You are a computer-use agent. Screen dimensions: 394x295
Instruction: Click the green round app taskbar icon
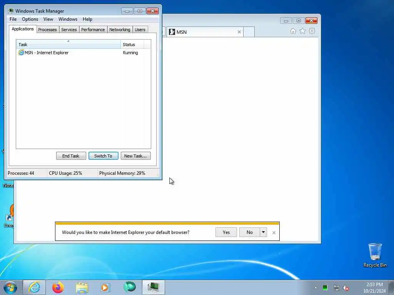[129, 287]
